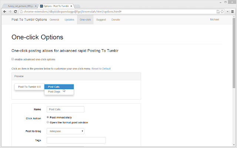Click the address bar URL
237x148 pixels.
coord(73,11)
